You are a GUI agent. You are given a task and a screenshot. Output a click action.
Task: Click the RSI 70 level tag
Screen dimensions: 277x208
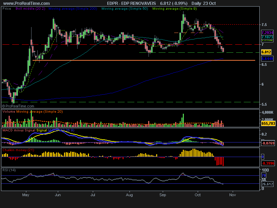[263, 175]
